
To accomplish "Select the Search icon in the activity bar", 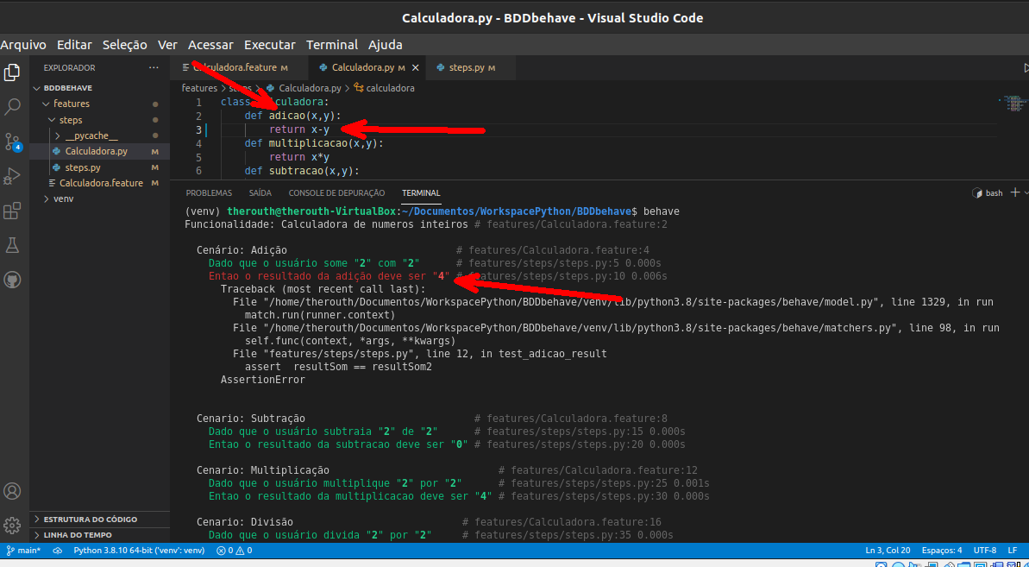I will click(x=11, y=106).
